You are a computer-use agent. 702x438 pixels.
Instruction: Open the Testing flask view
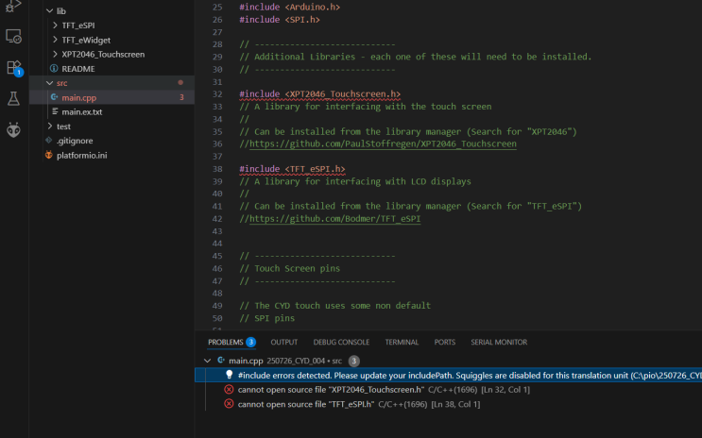click(x=13, y=98)
